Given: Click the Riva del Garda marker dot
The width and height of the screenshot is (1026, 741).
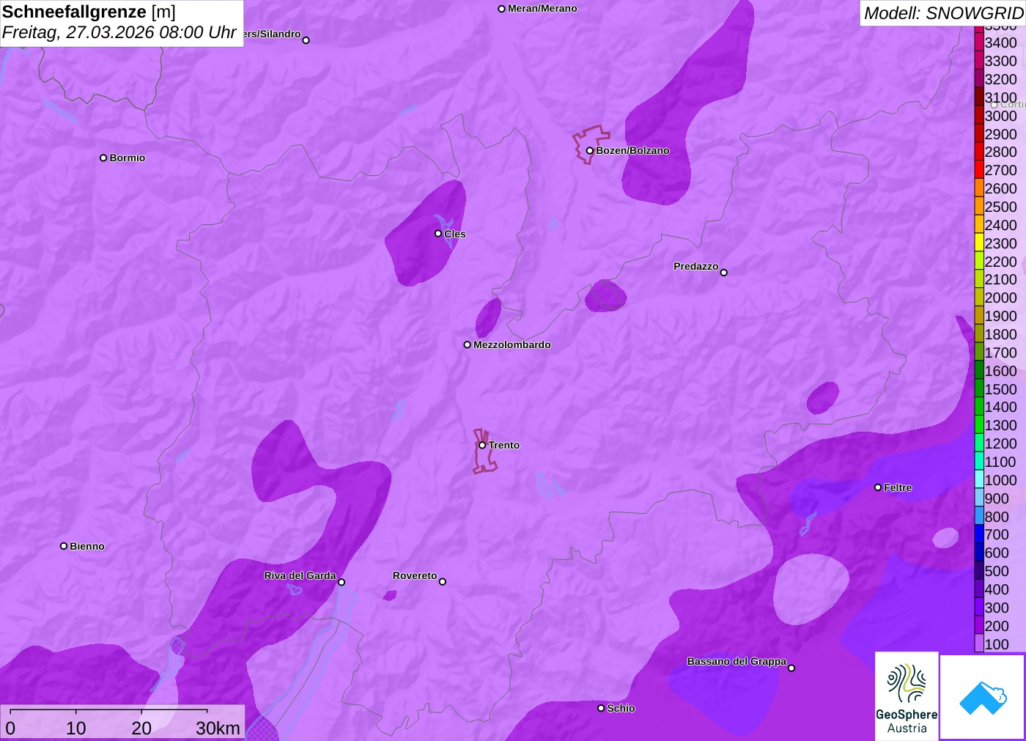Looking at the screenshot, I should click(x=342, y=582).
